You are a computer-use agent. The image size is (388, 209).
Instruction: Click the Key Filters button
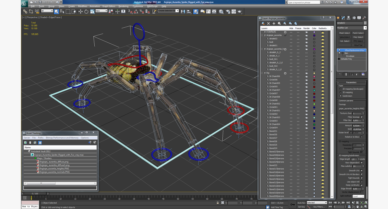click(x=319, y=207)
